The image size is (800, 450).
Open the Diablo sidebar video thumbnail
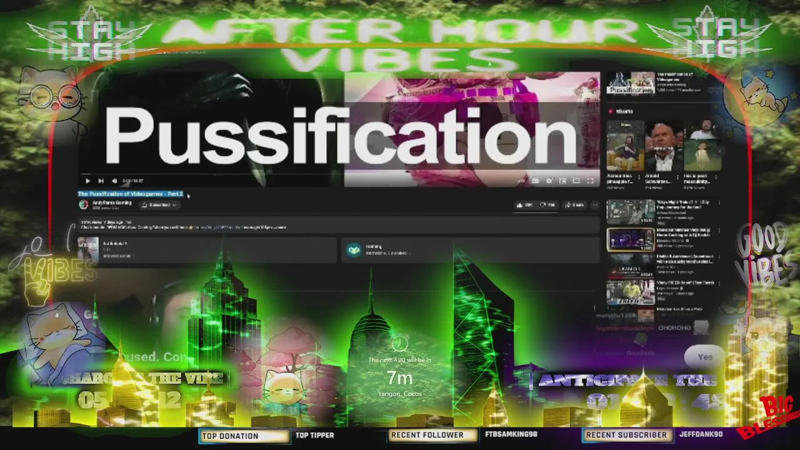[631, 267]
